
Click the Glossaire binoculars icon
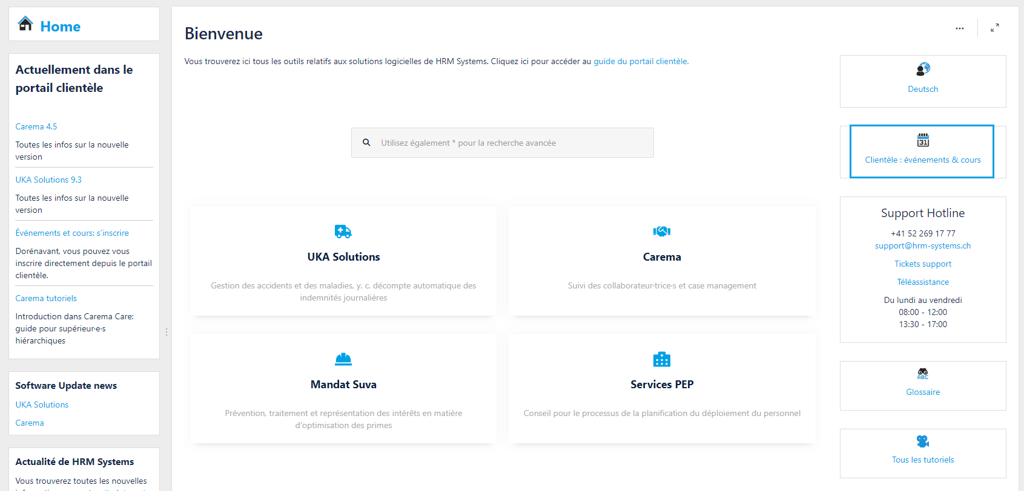(923, 374)
